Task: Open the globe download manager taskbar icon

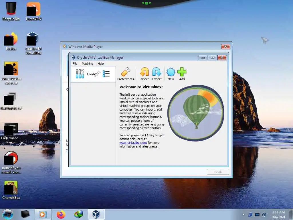Action: 79,214
